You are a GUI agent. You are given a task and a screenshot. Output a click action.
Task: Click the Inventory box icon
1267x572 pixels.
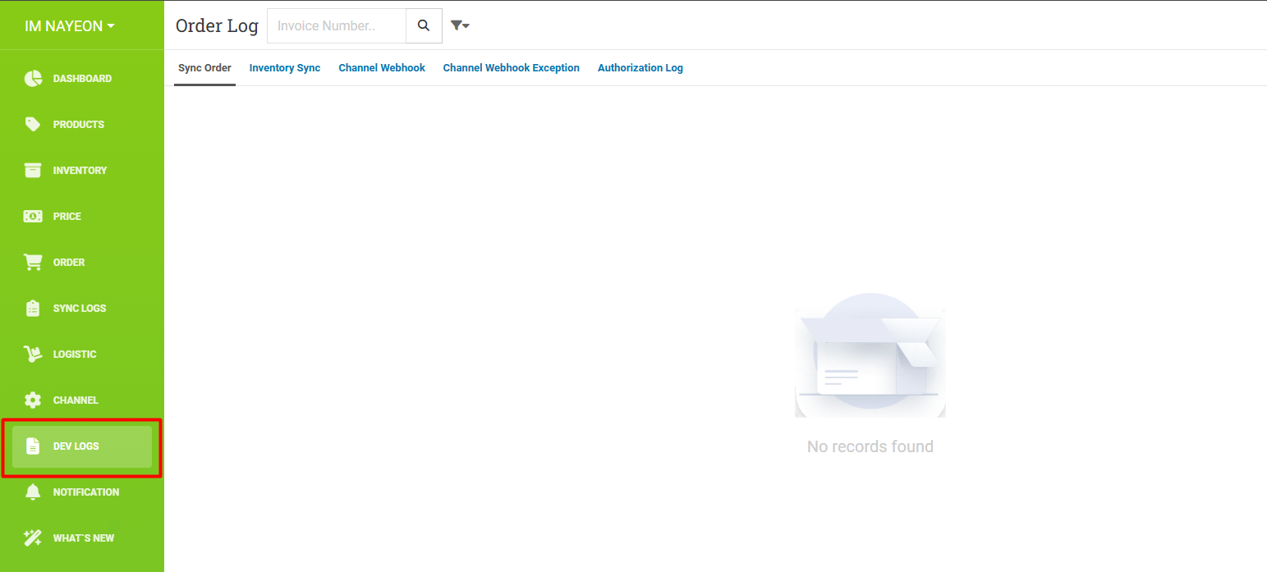tap(33, 171)
